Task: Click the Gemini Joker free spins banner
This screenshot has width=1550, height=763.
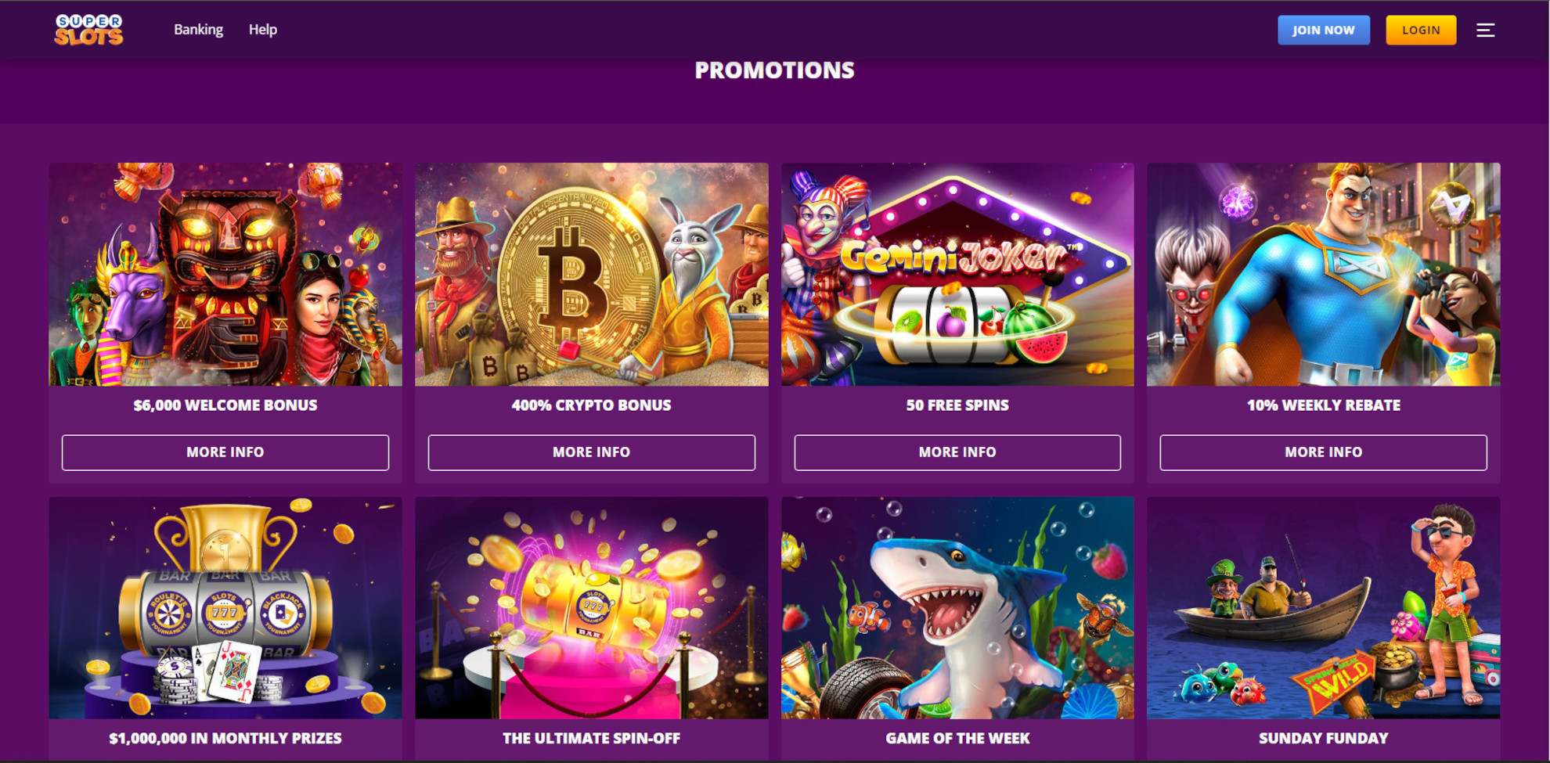Action: tap(957, 274)
